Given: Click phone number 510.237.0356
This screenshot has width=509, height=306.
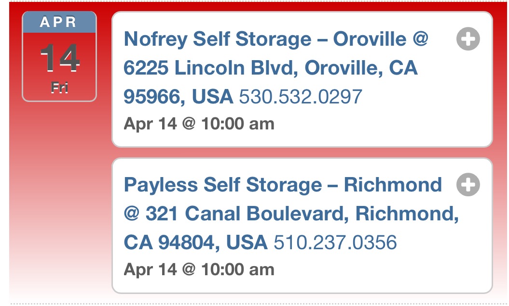Looking at the screenshot, I should tap(335, 242).
